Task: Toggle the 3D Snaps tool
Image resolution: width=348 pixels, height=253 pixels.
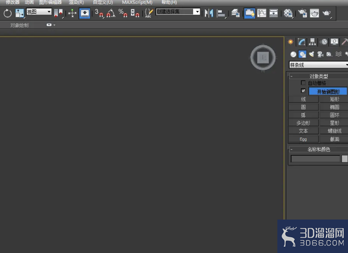Action: click(x=99, y=13)
